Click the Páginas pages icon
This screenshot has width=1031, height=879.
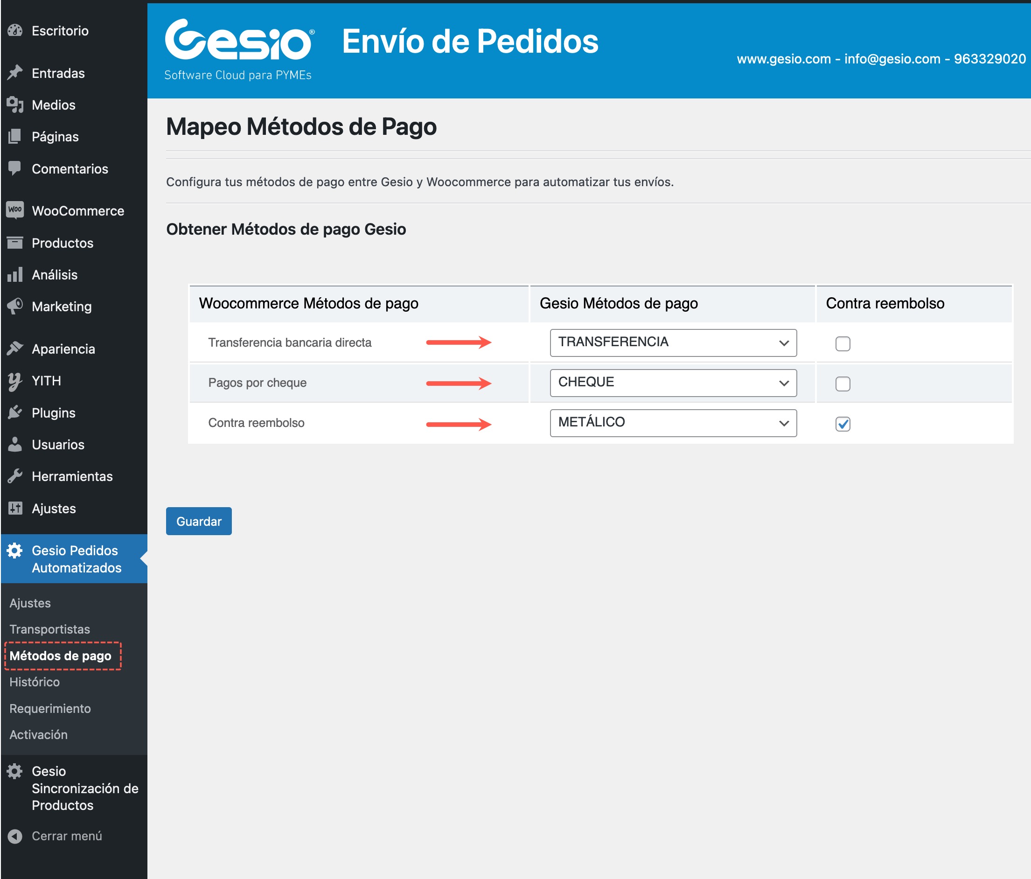point(15,136)
